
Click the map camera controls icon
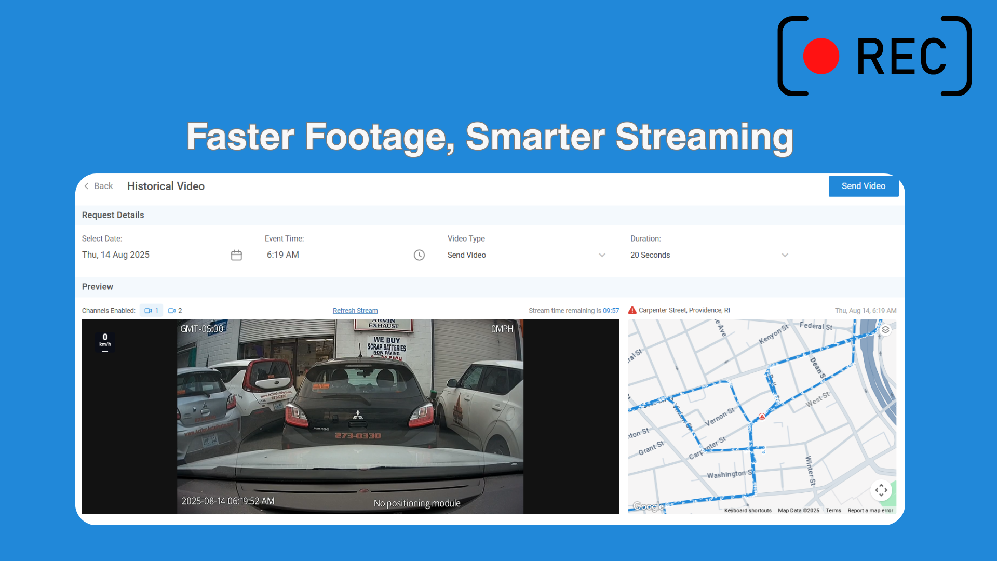pyautogui.click(x=881, y=490)
